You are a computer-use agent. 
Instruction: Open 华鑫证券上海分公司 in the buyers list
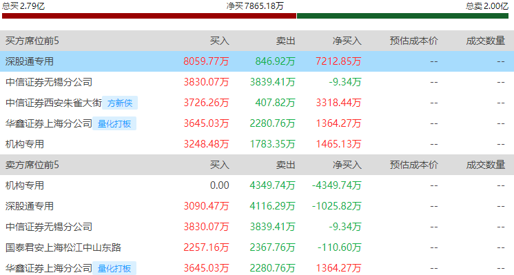click(49, 123)
